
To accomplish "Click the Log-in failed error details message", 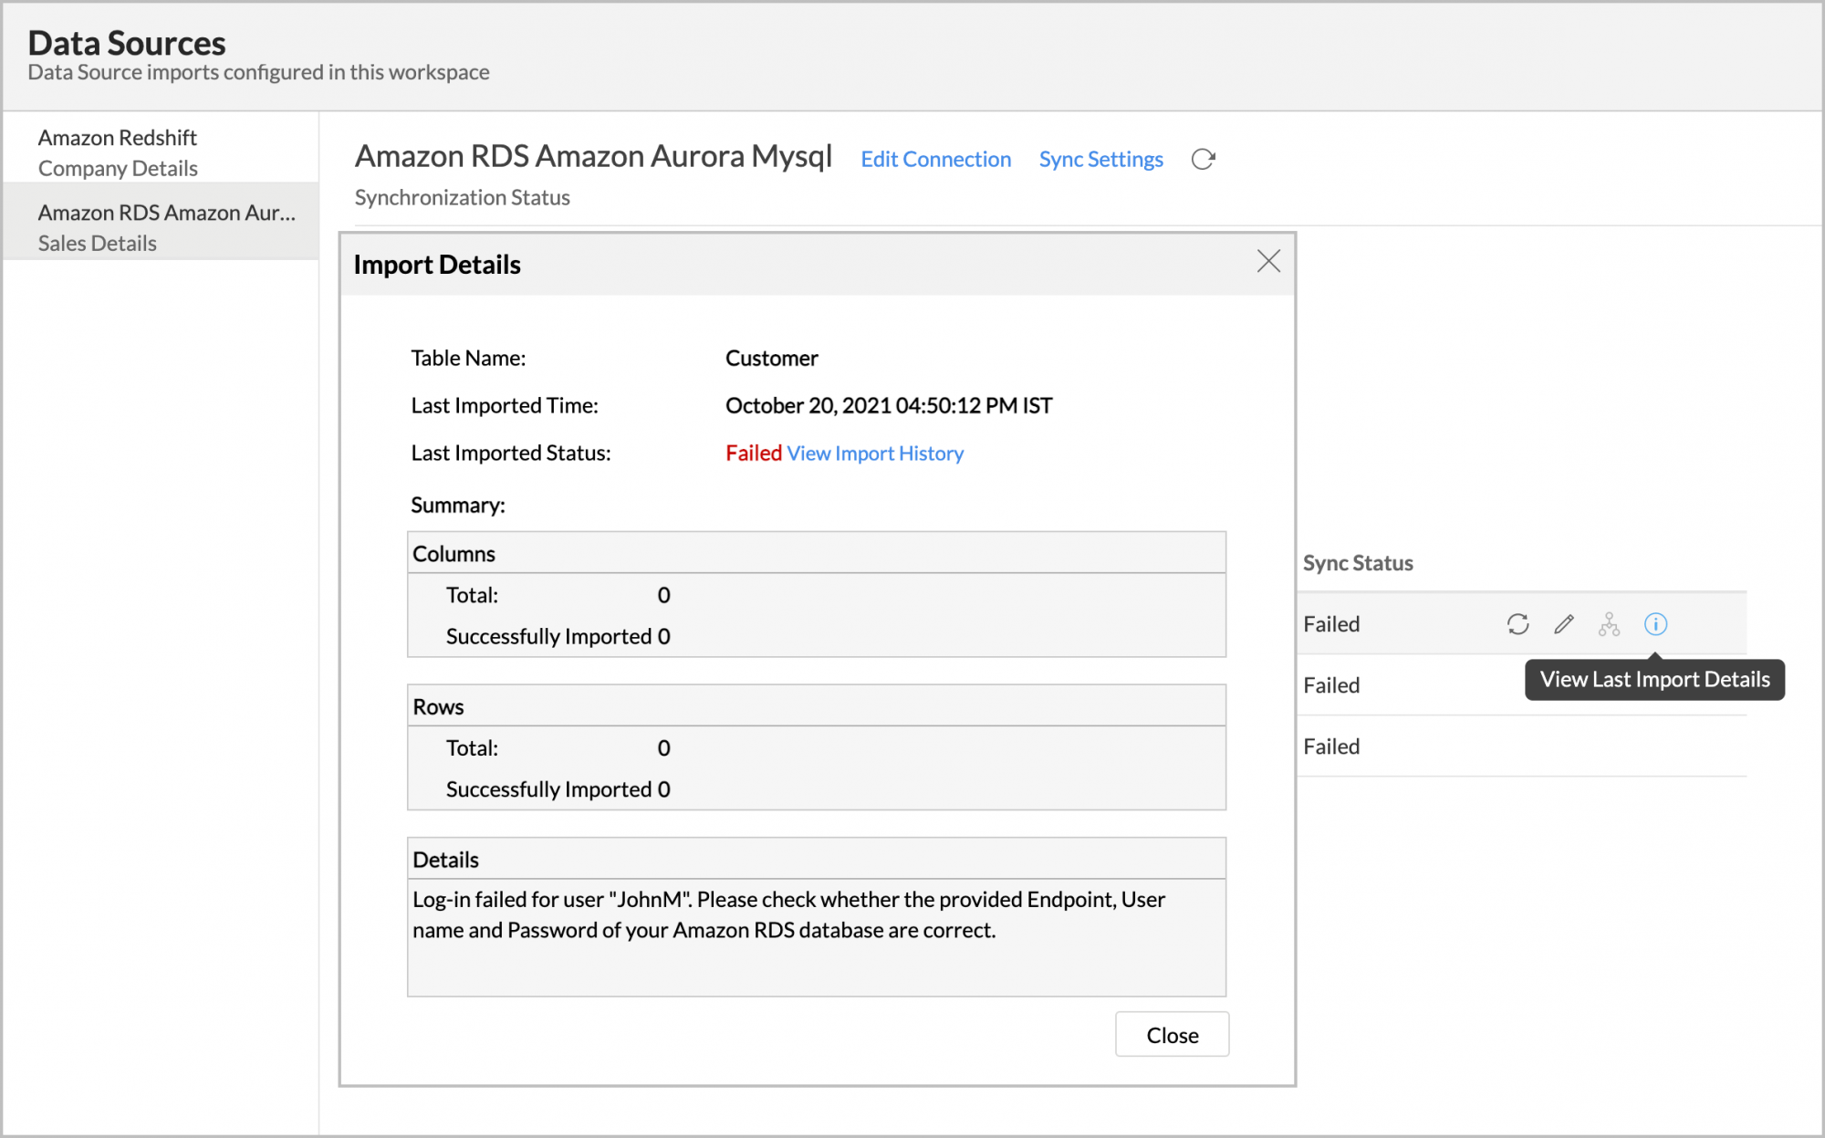I will (x=788, y=914).
